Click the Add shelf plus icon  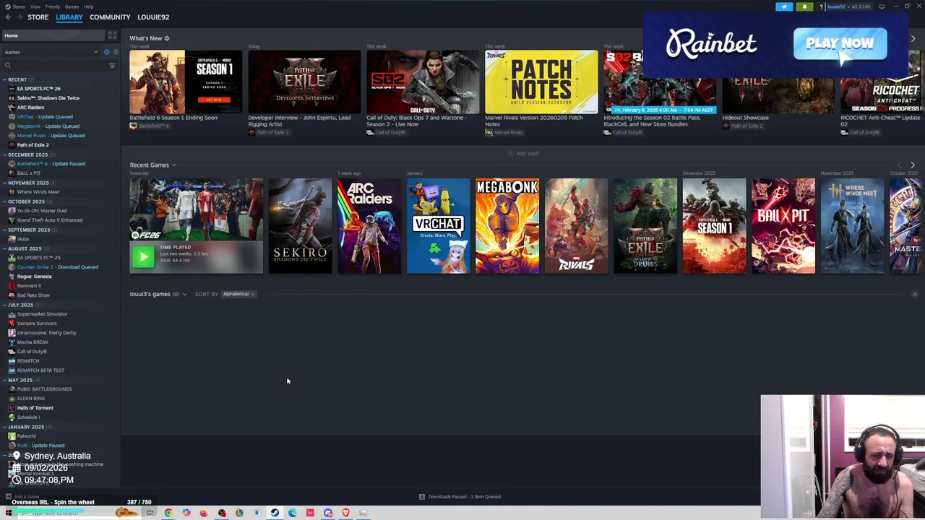[511, 153]
